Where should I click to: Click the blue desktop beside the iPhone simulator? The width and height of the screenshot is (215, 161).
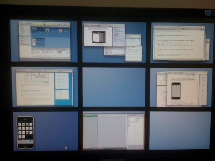(x=56, y=131)
